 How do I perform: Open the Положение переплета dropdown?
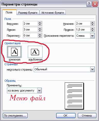pyautogui.click(x=93, y=36)
